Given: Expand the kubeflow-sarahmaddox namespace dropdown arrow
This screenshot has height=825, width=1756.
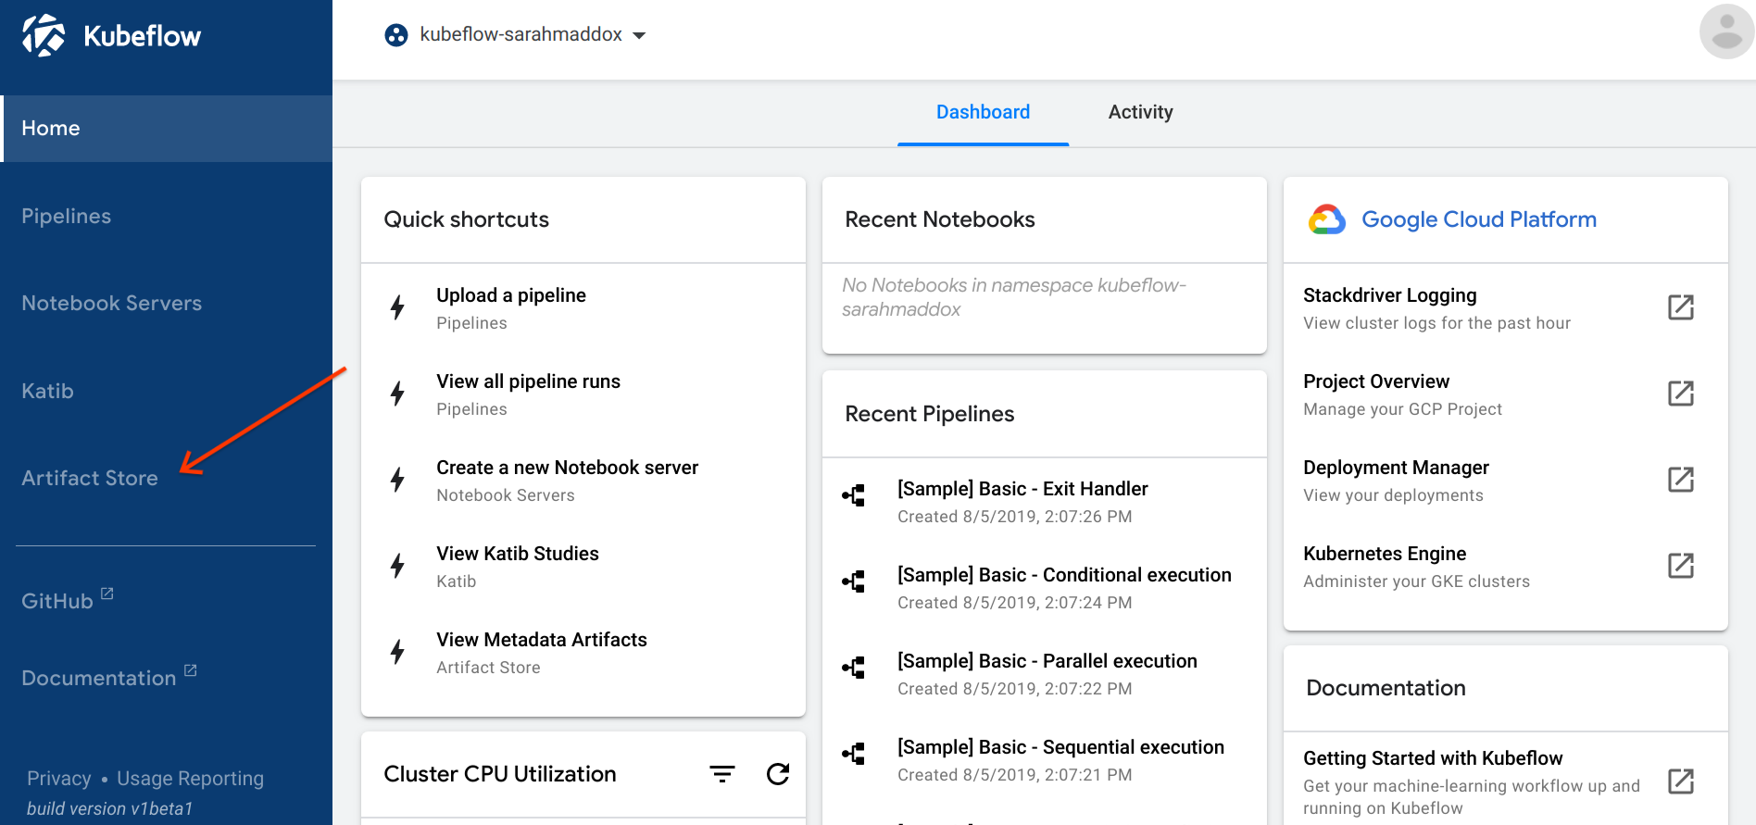Looking at the screenshot, I should tap(639, 36).
